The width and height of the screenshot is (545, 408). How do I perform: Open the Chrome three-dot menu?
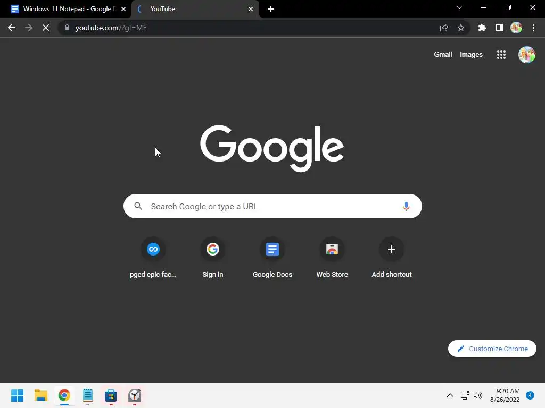click(x=533, y=28)
